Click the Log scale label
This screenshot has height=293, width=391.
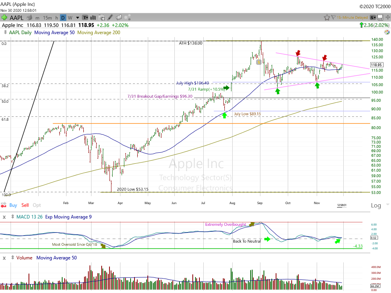[x=376, y=205]
